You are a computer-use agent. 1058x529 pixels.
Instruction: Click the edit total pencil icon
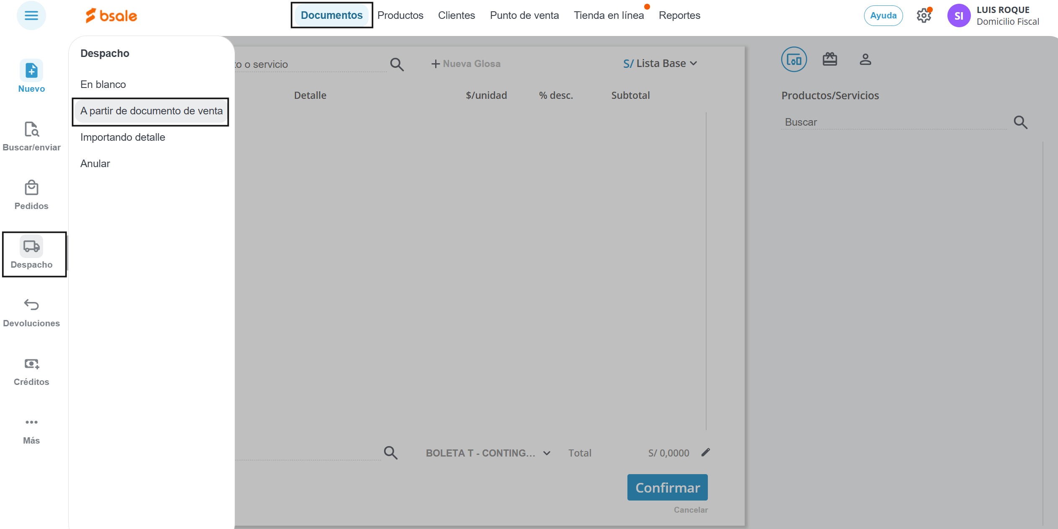706,452
